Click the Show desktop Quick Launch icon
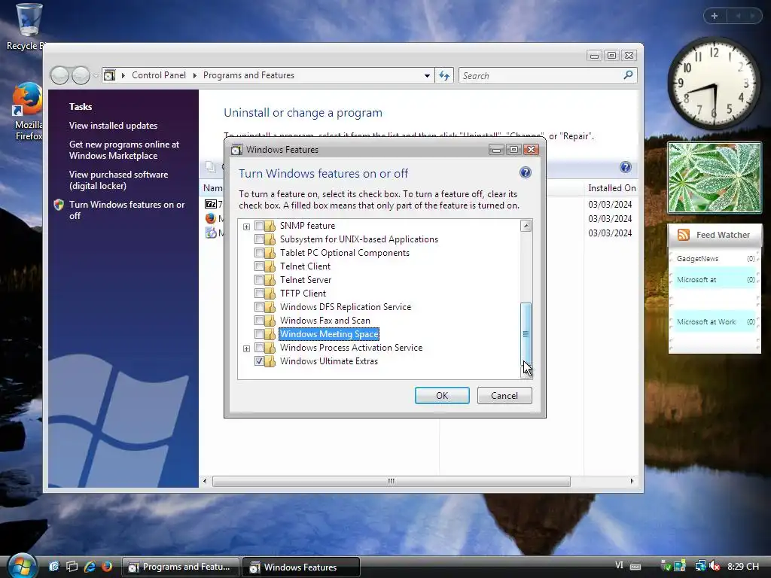771x578 pixels. (54, 567)
